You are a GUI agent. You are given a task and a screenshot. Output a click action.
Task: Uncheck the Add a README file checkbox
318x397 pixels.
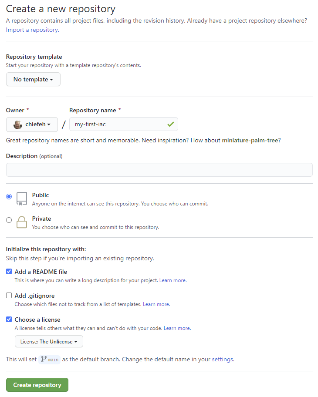(9, 272)
